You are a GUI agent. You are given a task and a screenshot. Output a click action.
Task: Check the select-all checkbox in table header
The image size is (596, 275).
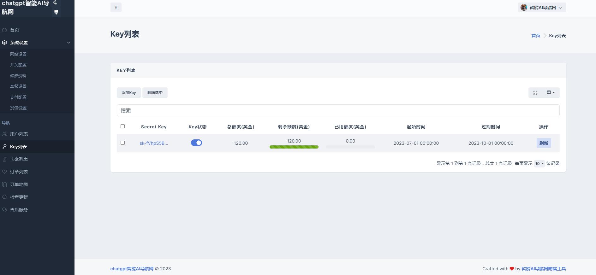click(x=122, y=126)
